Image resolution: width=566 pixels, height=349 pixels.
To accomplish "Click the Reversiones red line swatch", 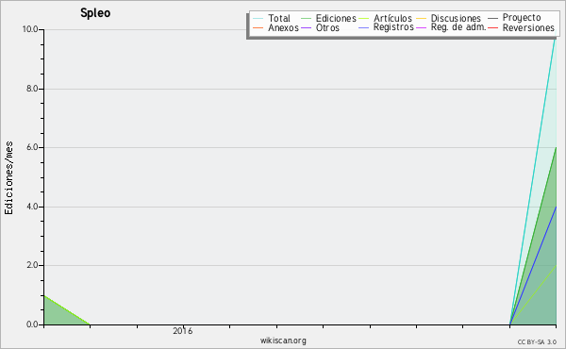I will (492, 27).
